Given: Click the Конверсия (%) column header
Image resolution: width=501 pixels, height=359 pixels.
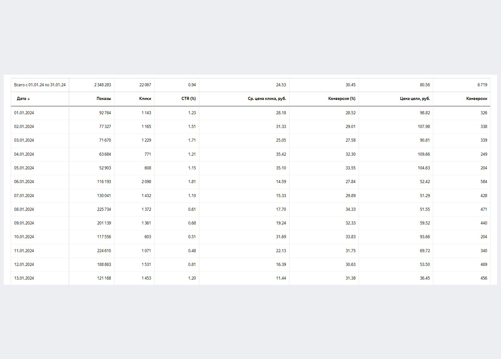Looking at the screenshot, I should pos(342,99).
